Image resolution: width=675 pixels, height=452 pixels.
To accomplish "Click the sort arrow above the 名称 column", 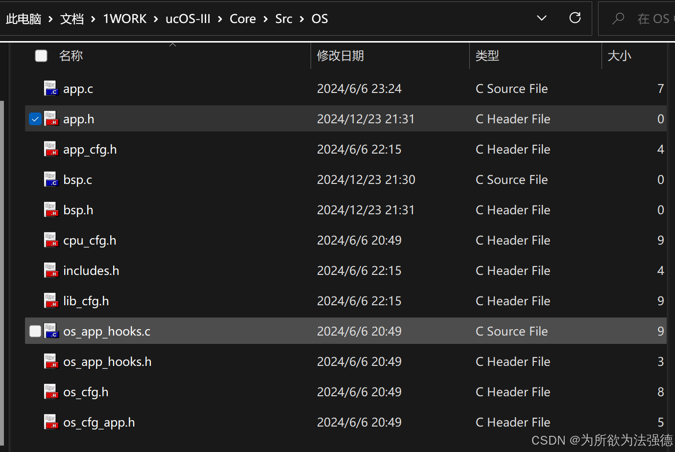I will coord(172,44).
